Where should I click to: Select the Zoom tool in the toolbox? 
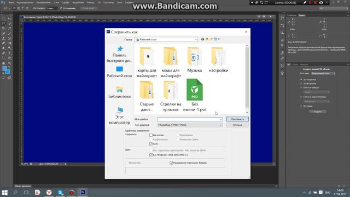point(9,63)
